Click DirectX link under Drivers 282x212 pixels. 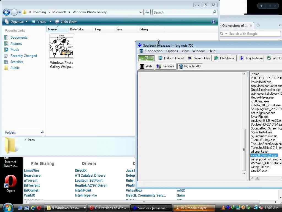coord(81,171)
